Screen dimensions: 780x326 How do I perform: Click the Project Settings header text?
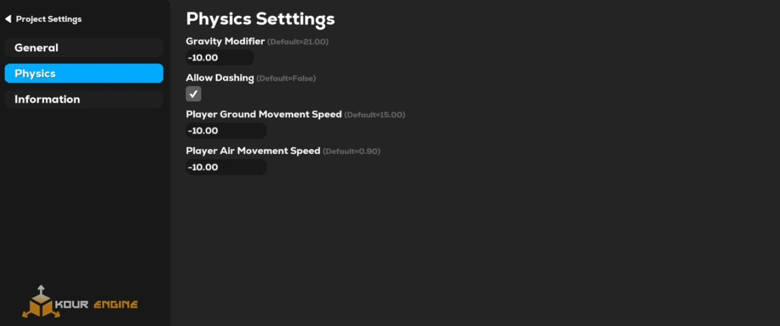click(49, 19)
